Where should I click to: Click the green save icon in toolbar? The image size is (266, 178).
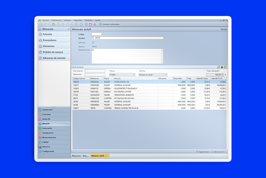point(54,24)
